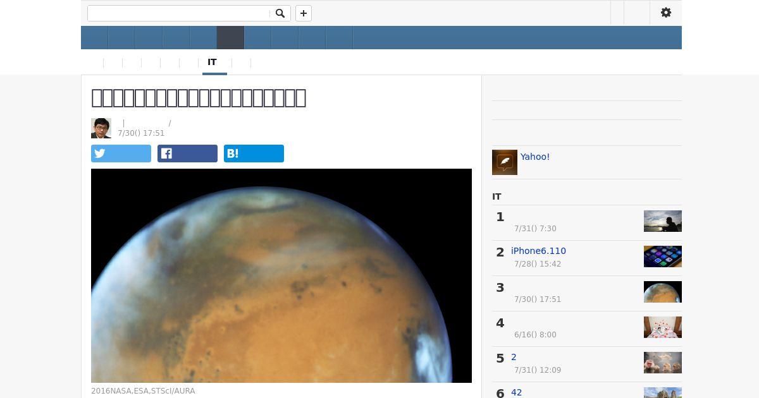
Task: Open the settings gear icon
Action: 666,13
